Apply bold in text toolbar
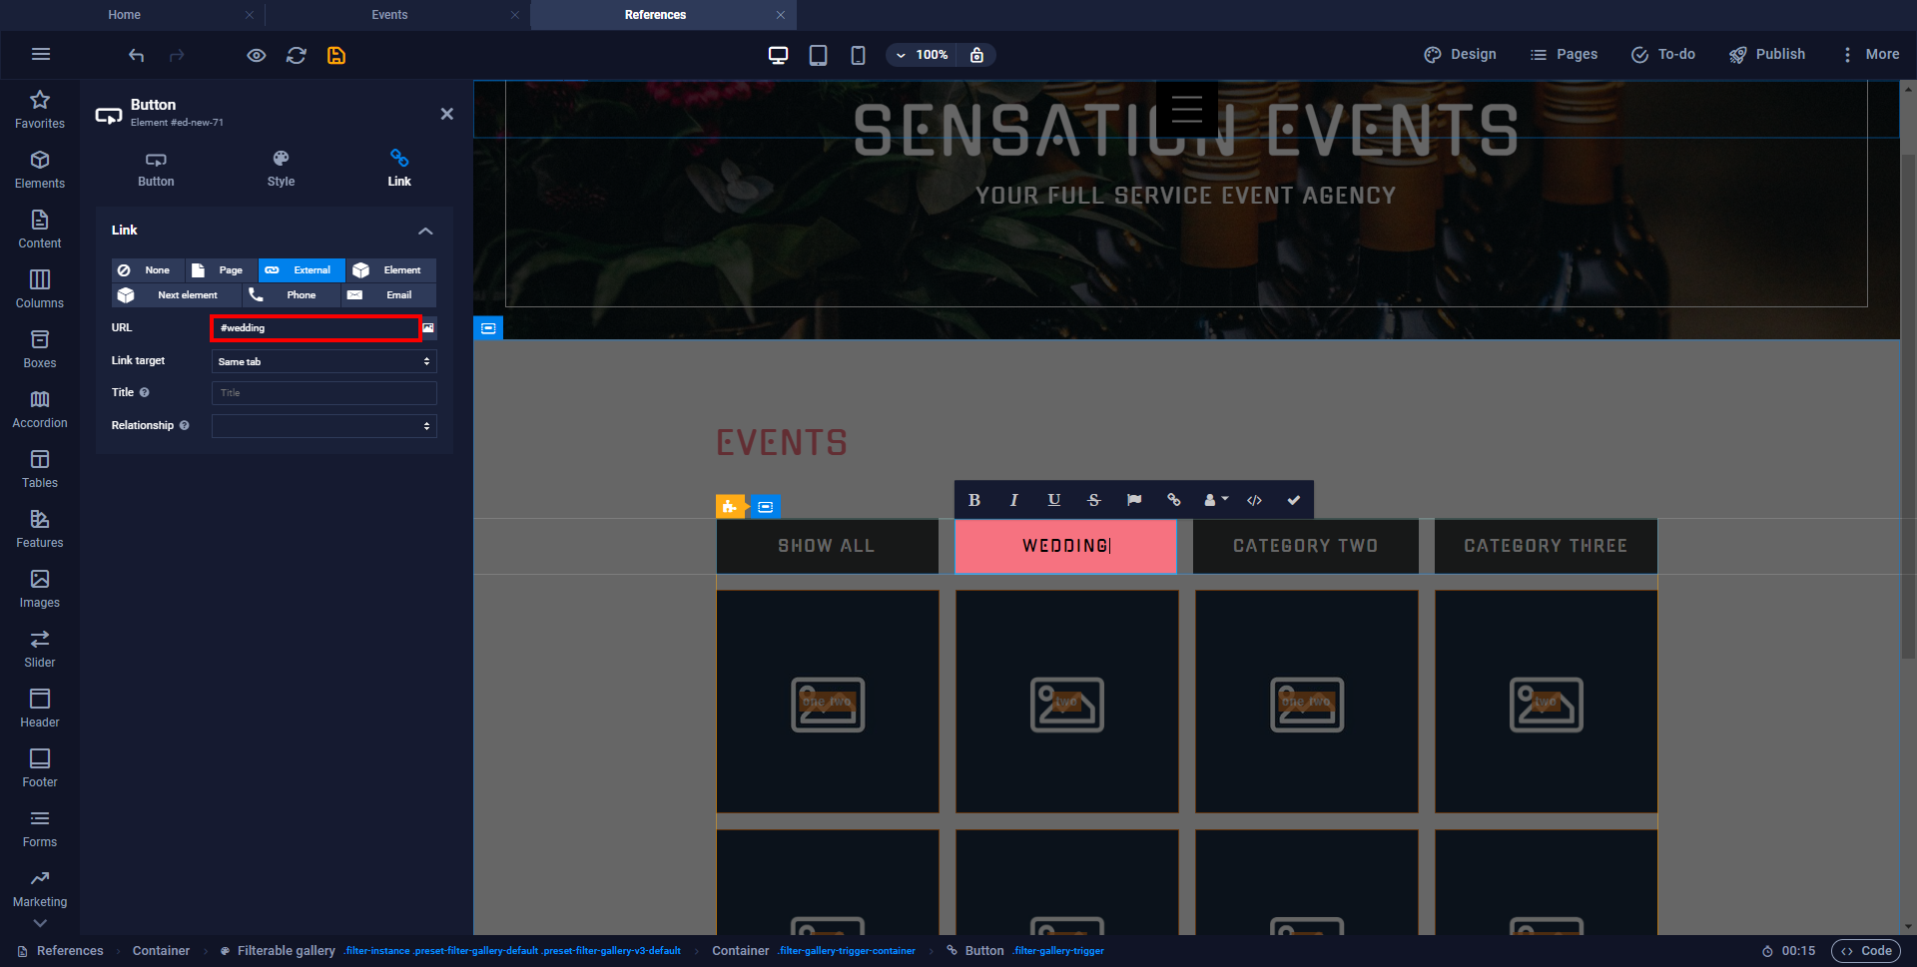The image size is (1917, 967). coord(974,500)
